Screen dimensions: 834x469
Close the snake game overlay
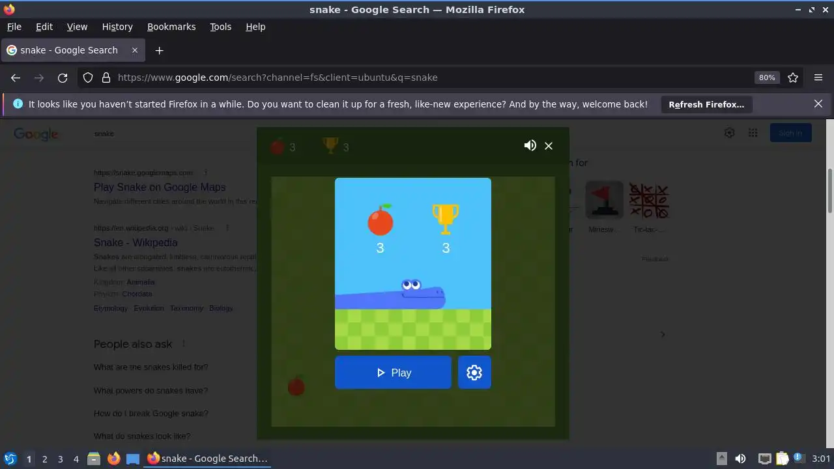coord(549,146)
